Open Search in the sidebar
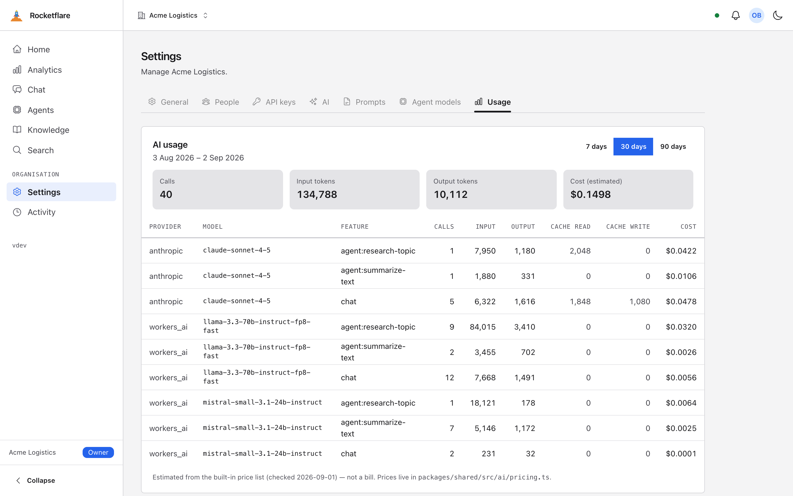Screen dimensions: 793x496 61,150
